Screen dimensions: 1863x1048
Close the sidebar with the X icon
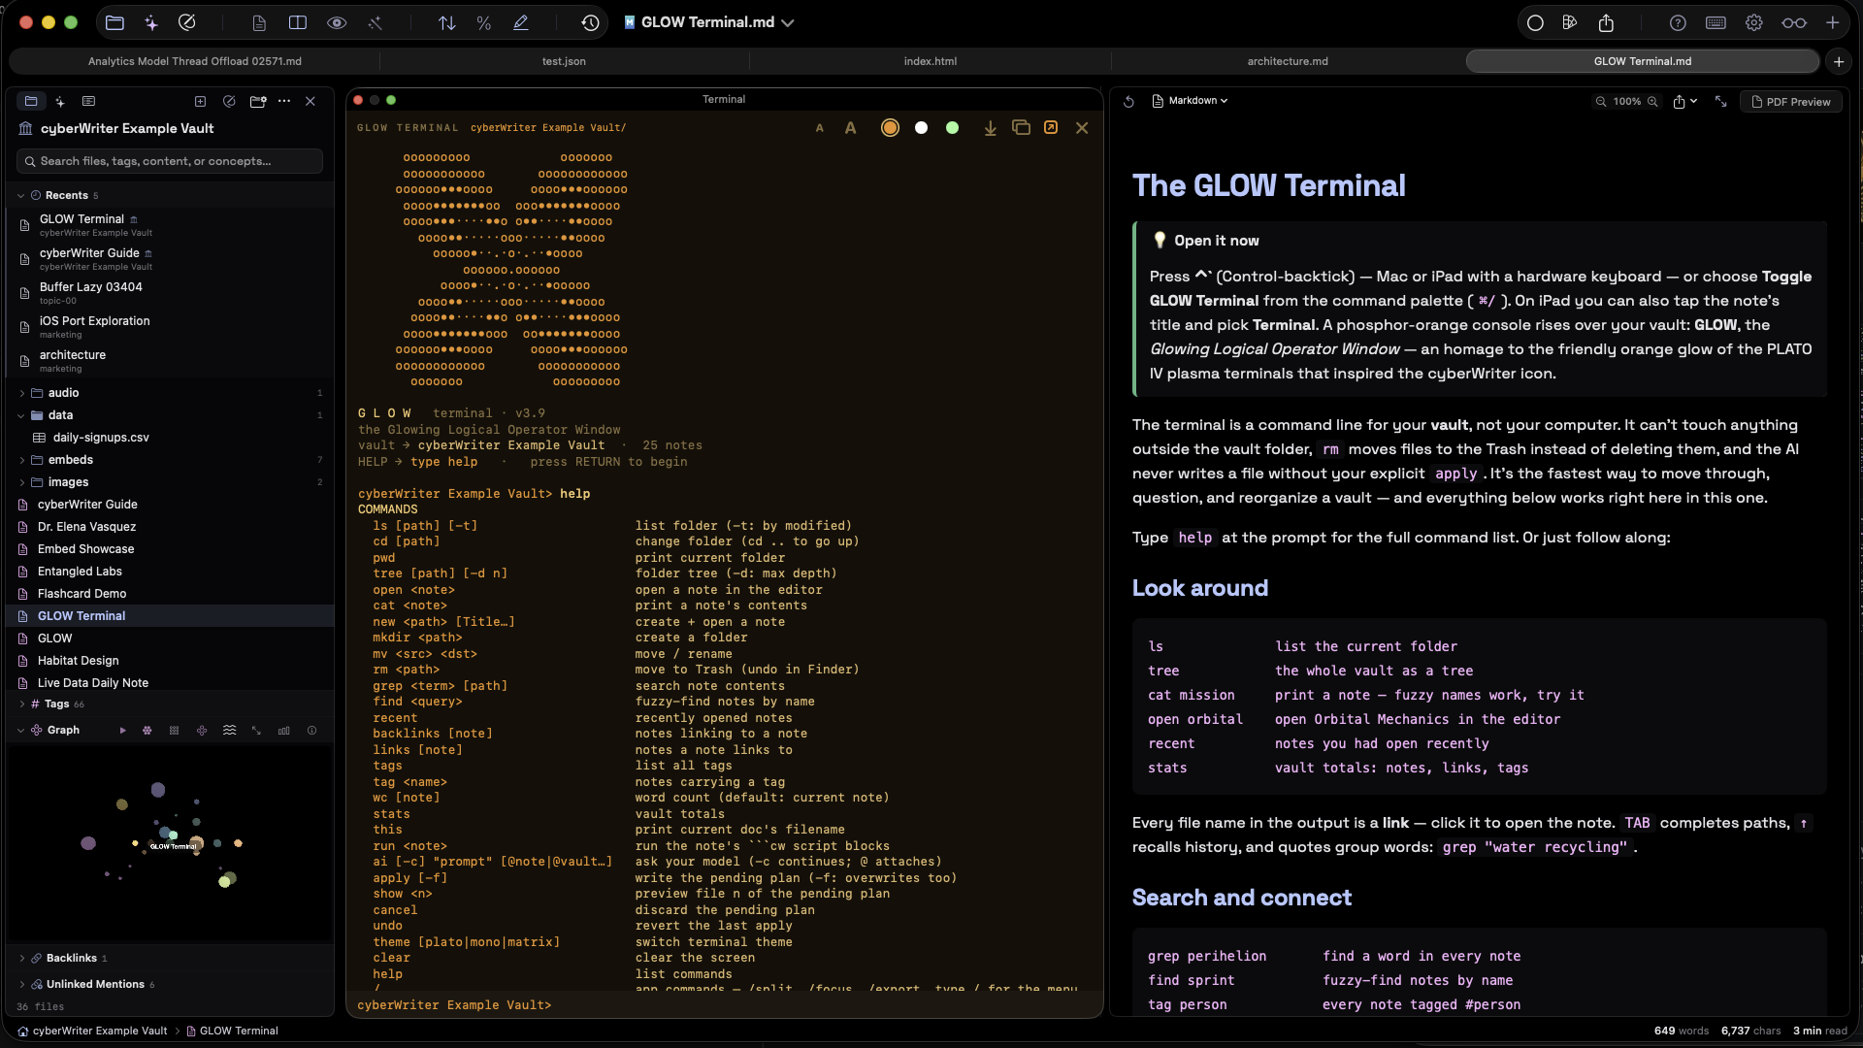[x=310, y=101]
